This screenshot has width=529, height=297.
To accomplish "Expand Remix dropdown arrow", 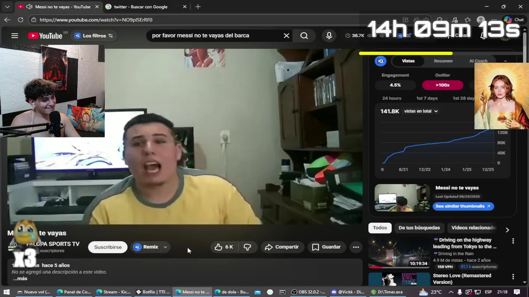I will (165, 247).
